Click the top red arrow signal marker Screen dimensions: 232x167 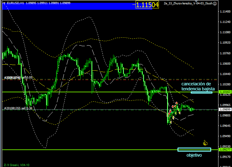tap(177, 103)
